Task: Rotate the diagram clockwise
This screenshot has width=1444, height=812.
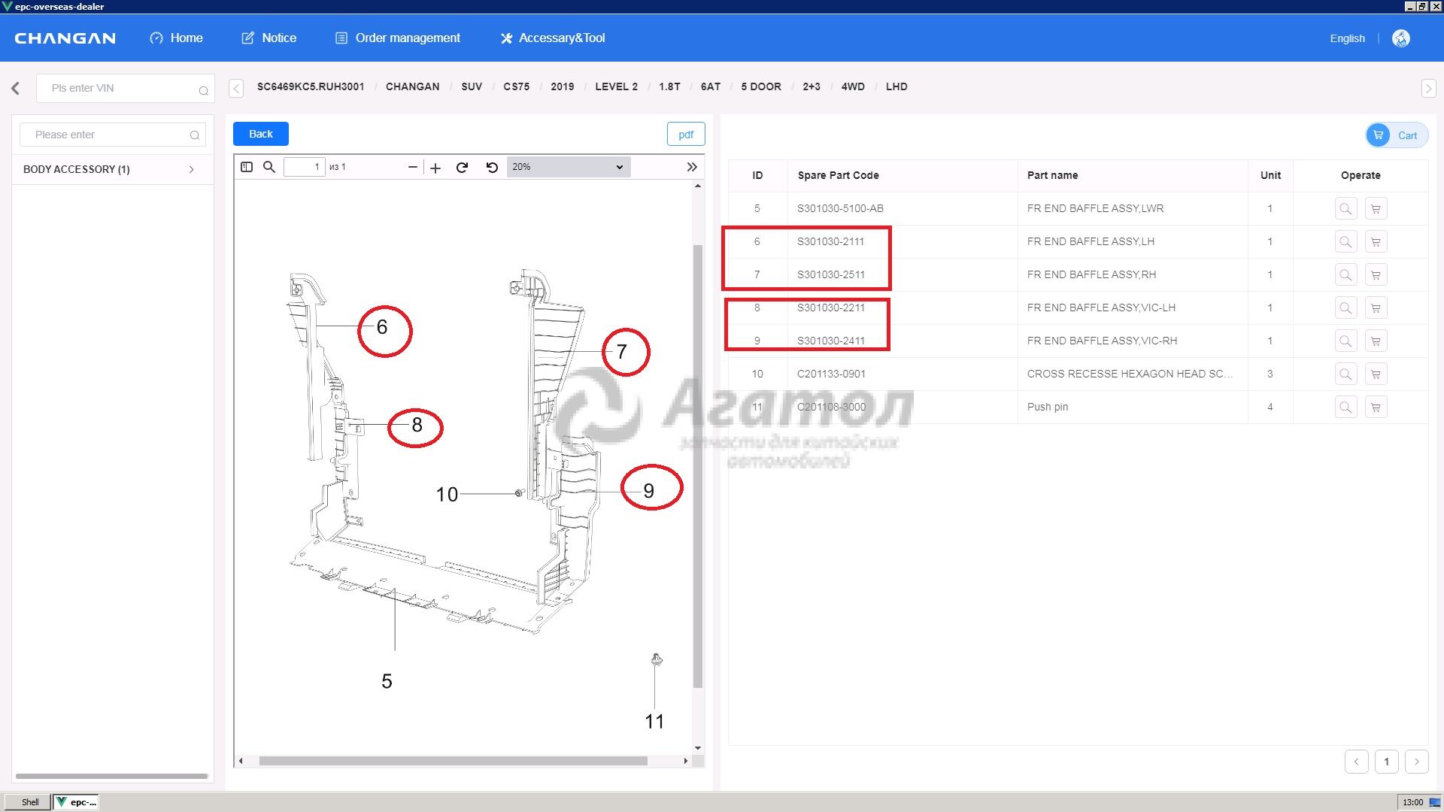Action: pos(463,167)
